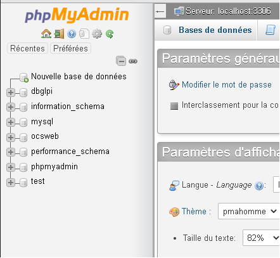Open the Récentes tables list
The width and height of the screenshot is (280, 258).
click(x=27, y=48)
